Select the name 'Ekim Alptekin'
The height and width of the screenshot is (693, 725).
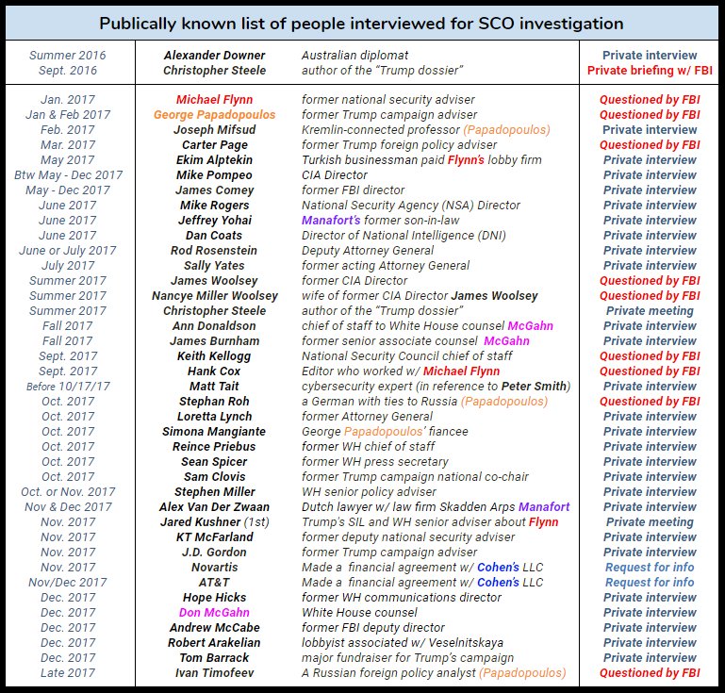coord(215,160)
